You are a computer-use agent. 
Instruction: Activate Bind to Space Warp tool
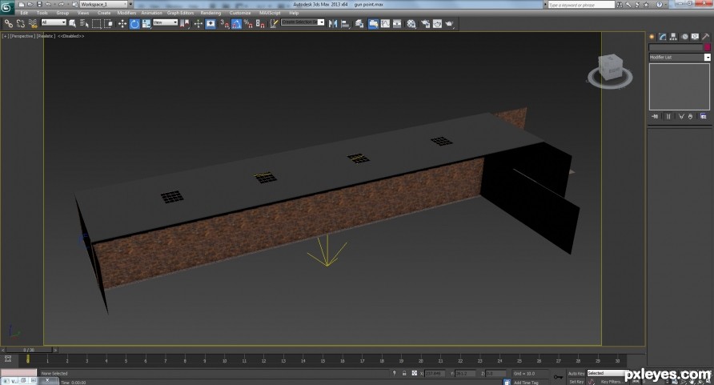tap(33, 24)
